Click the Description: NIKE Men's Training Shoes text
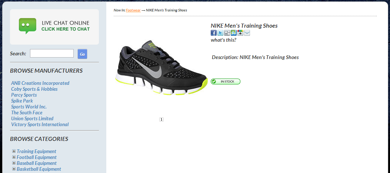Image resolution: width=390 pixels, height=173 pixels. (x=255, y=57)
